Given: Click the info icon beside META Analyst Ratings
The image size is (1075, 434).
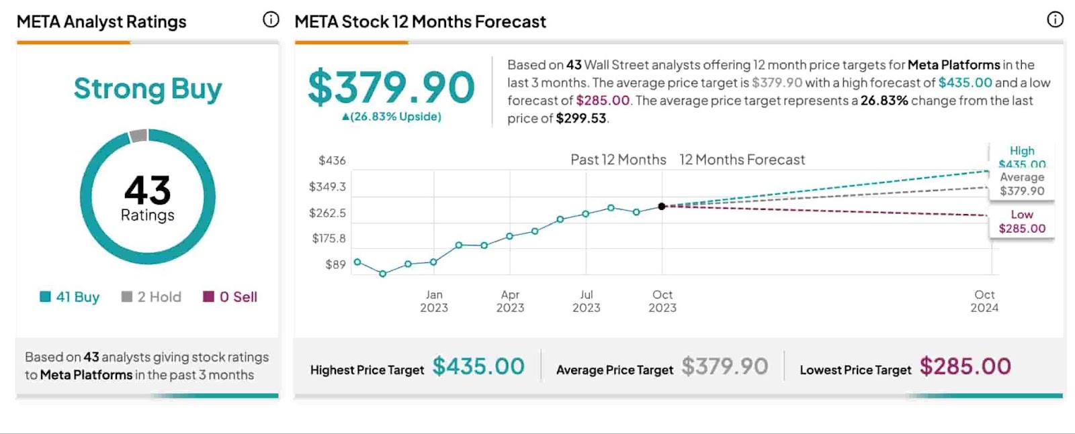Looking at the screenshot, I should click(271, 20).
